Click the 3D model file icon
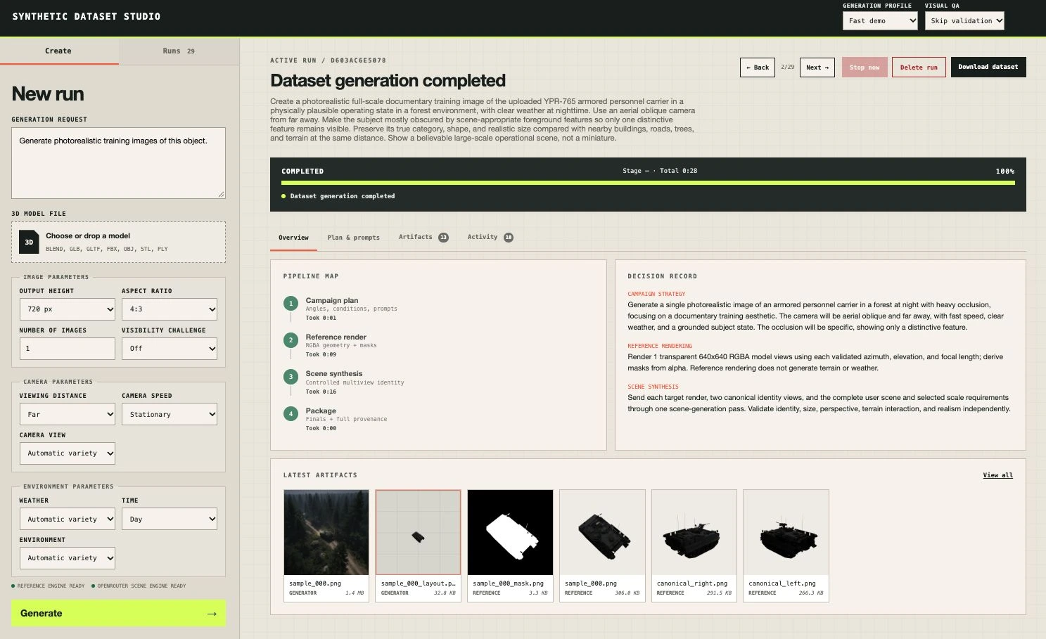 point(29,242)
